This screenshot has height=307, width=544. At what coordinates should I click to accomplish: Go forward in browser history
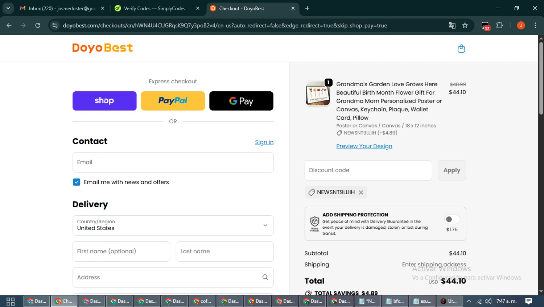tap(23, 25)
